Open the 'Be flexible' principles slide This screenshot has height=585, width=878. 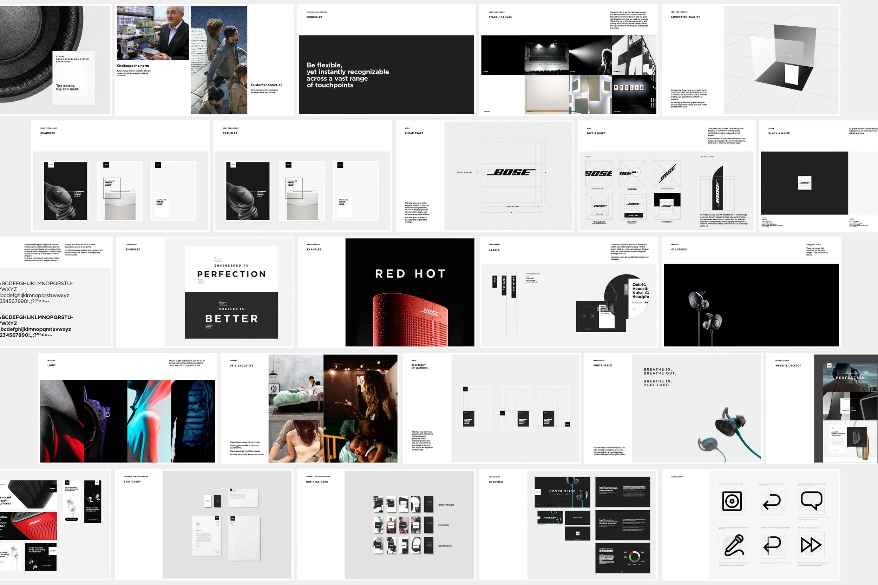(x=386, y=75)
